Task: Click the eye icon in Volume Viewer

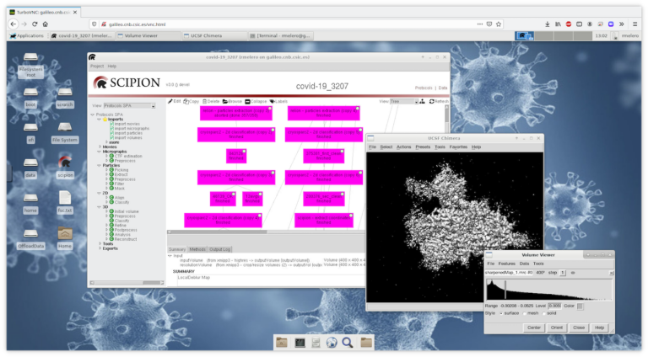Action: point(573,273)
